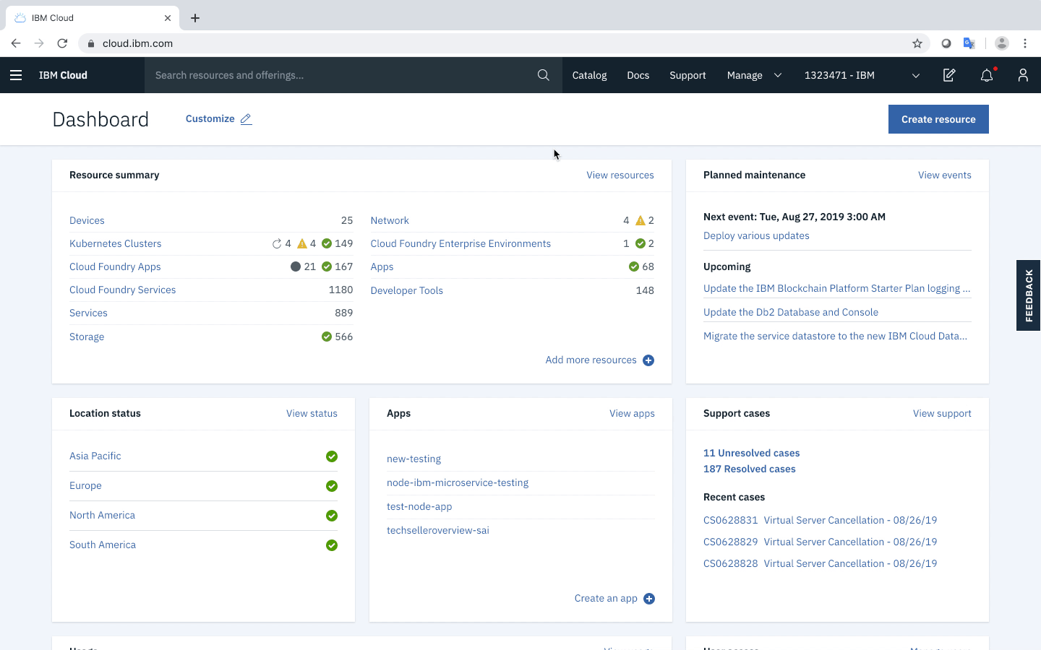Image resolution: width=1041 pixels, height=650 pixels.
Task: Open Update the Db2 Database and Console
Action: (791, 313)
